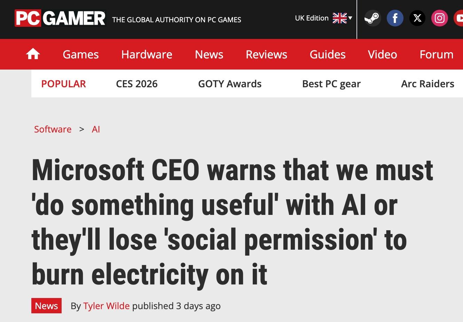
Task: Open the X (Twitter) social icon
Action: click(x=417, y=18)
